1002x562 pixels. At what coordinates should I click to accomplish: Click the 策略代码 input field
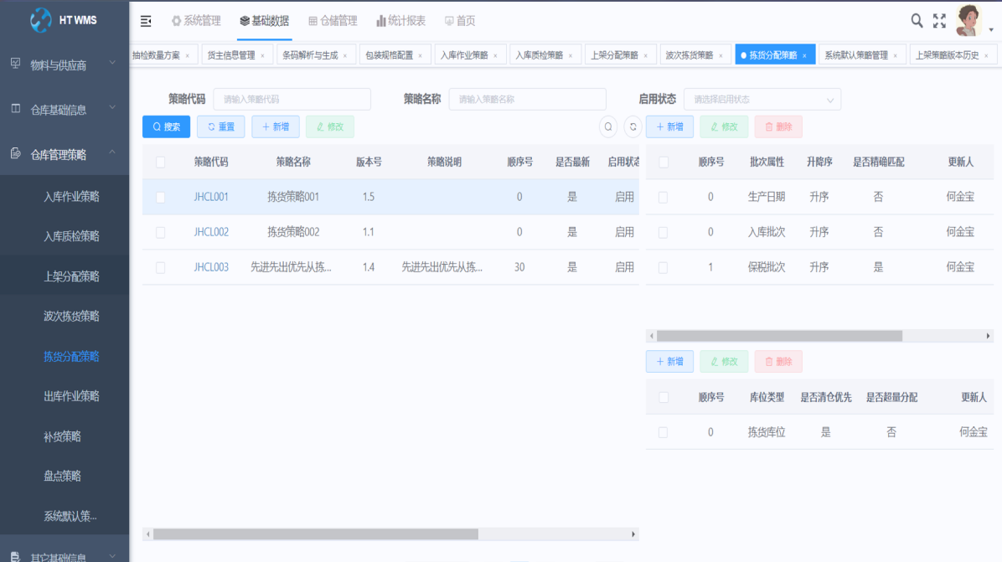pos(292,100)
